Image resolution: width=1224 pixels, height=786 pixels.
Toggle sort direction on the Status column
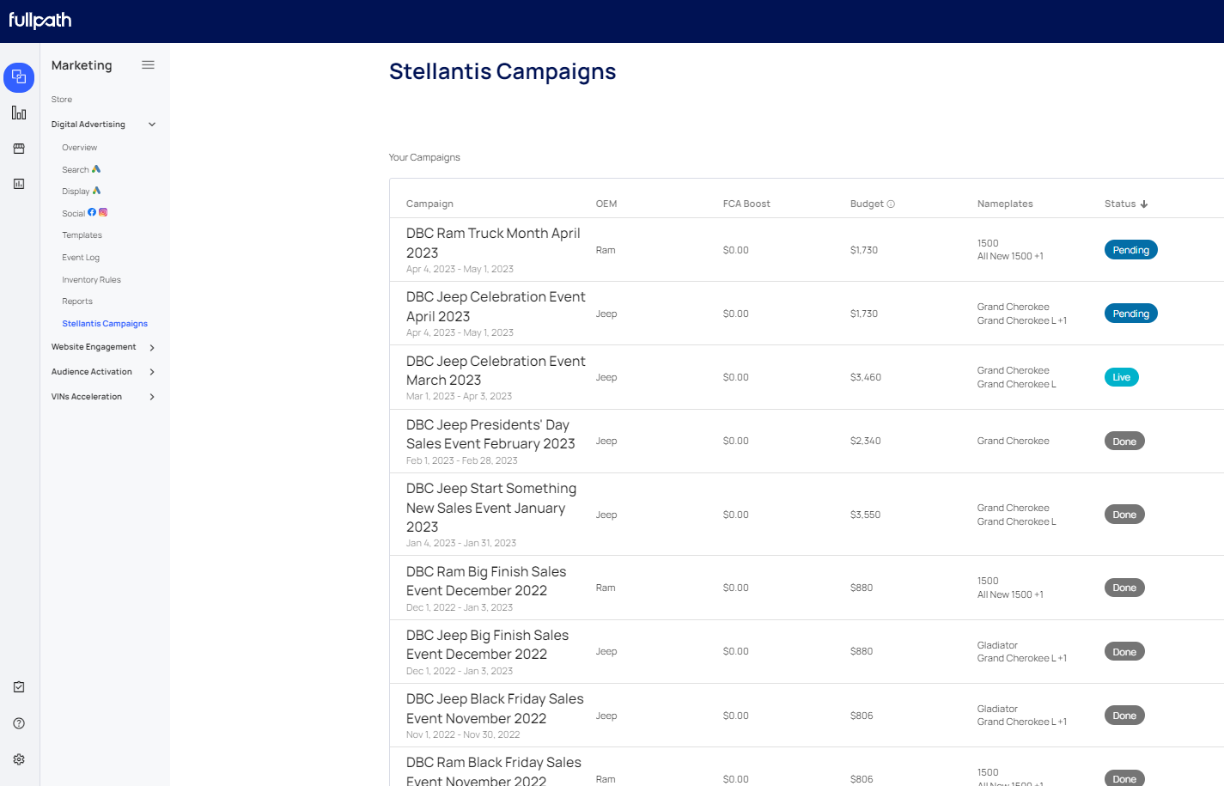point(1145,204)
